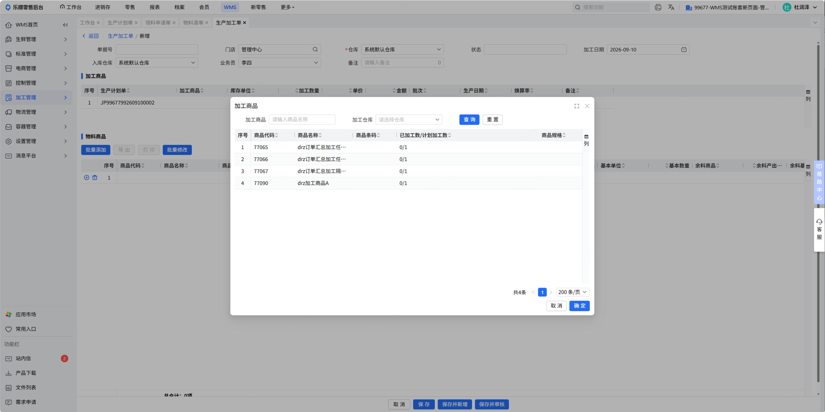Open the dialog column settings icon
Screen dimensions: 825x412
(x=586, y=140)
